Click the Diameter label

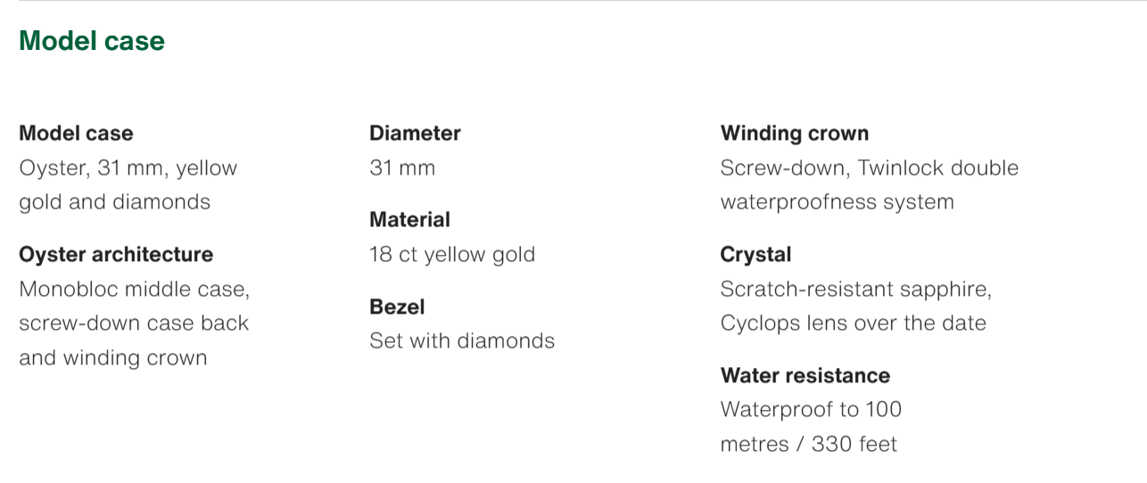415,134
